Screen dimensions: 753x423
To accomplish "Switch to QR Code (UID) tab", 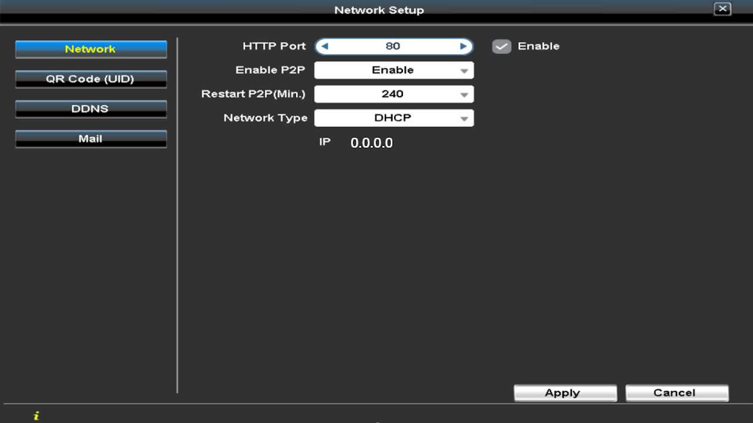I will (x=91, y=79).
